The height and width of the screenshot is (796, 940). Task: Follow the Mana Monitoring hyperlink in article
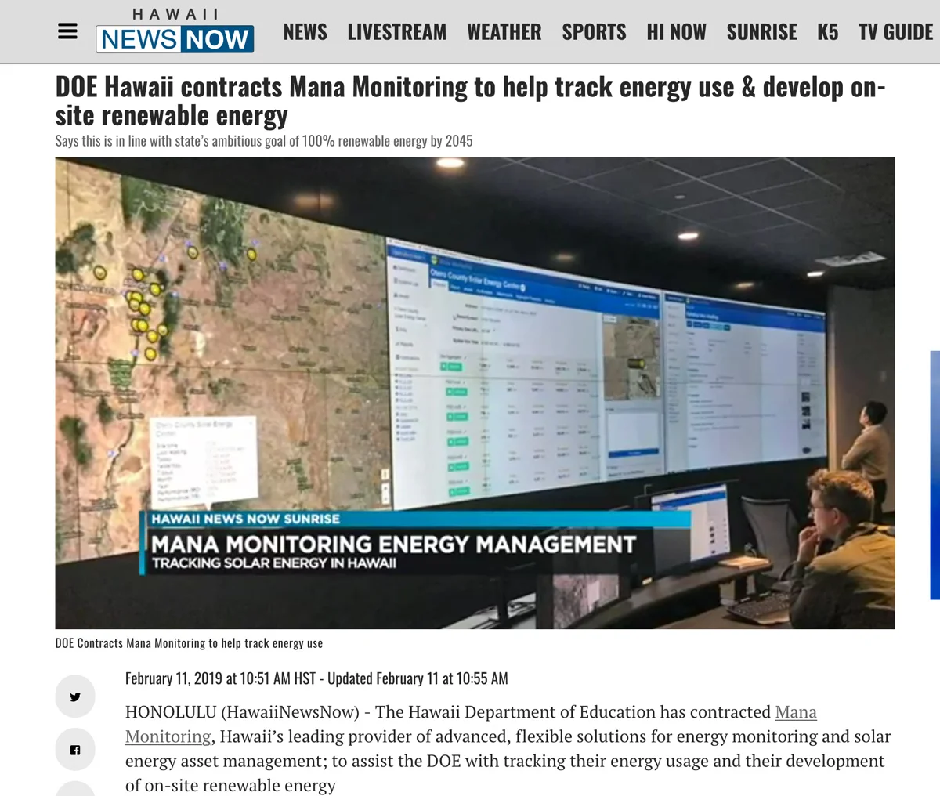coord(796,712)
